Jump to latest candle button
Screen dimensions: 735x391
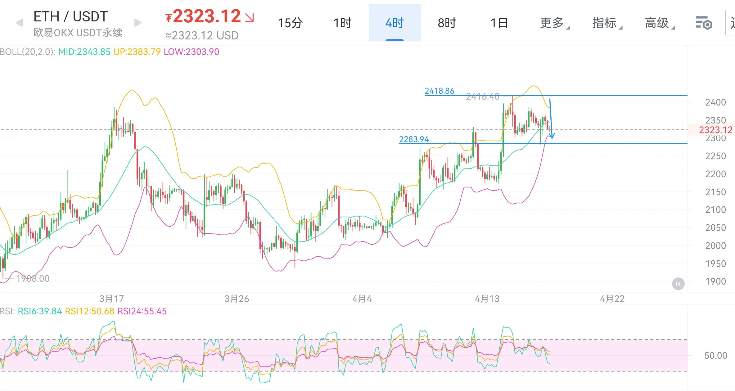tap(678, 284)
